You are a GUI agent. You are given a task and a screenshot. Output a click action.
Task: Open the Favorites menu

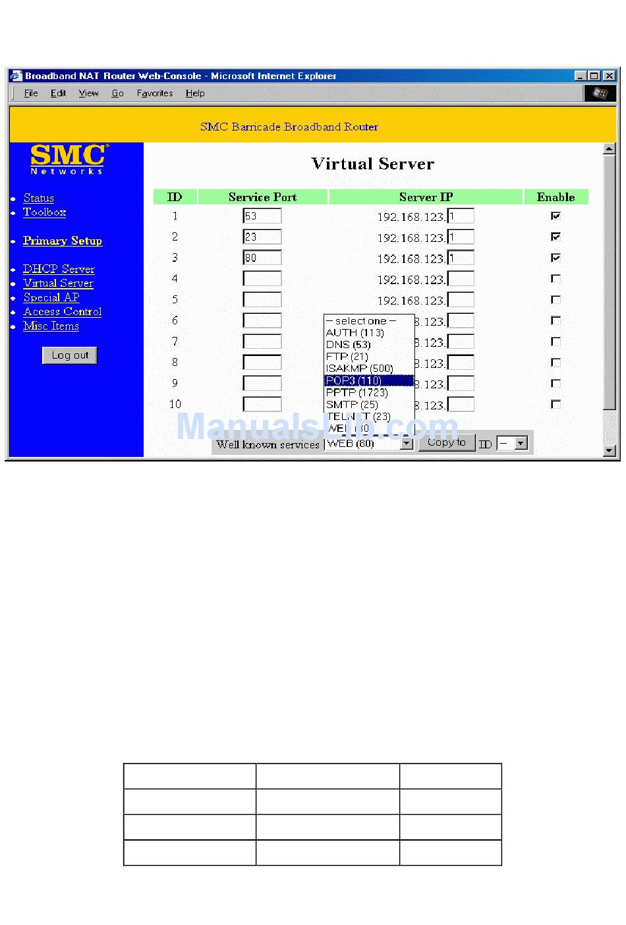[155, 93]
